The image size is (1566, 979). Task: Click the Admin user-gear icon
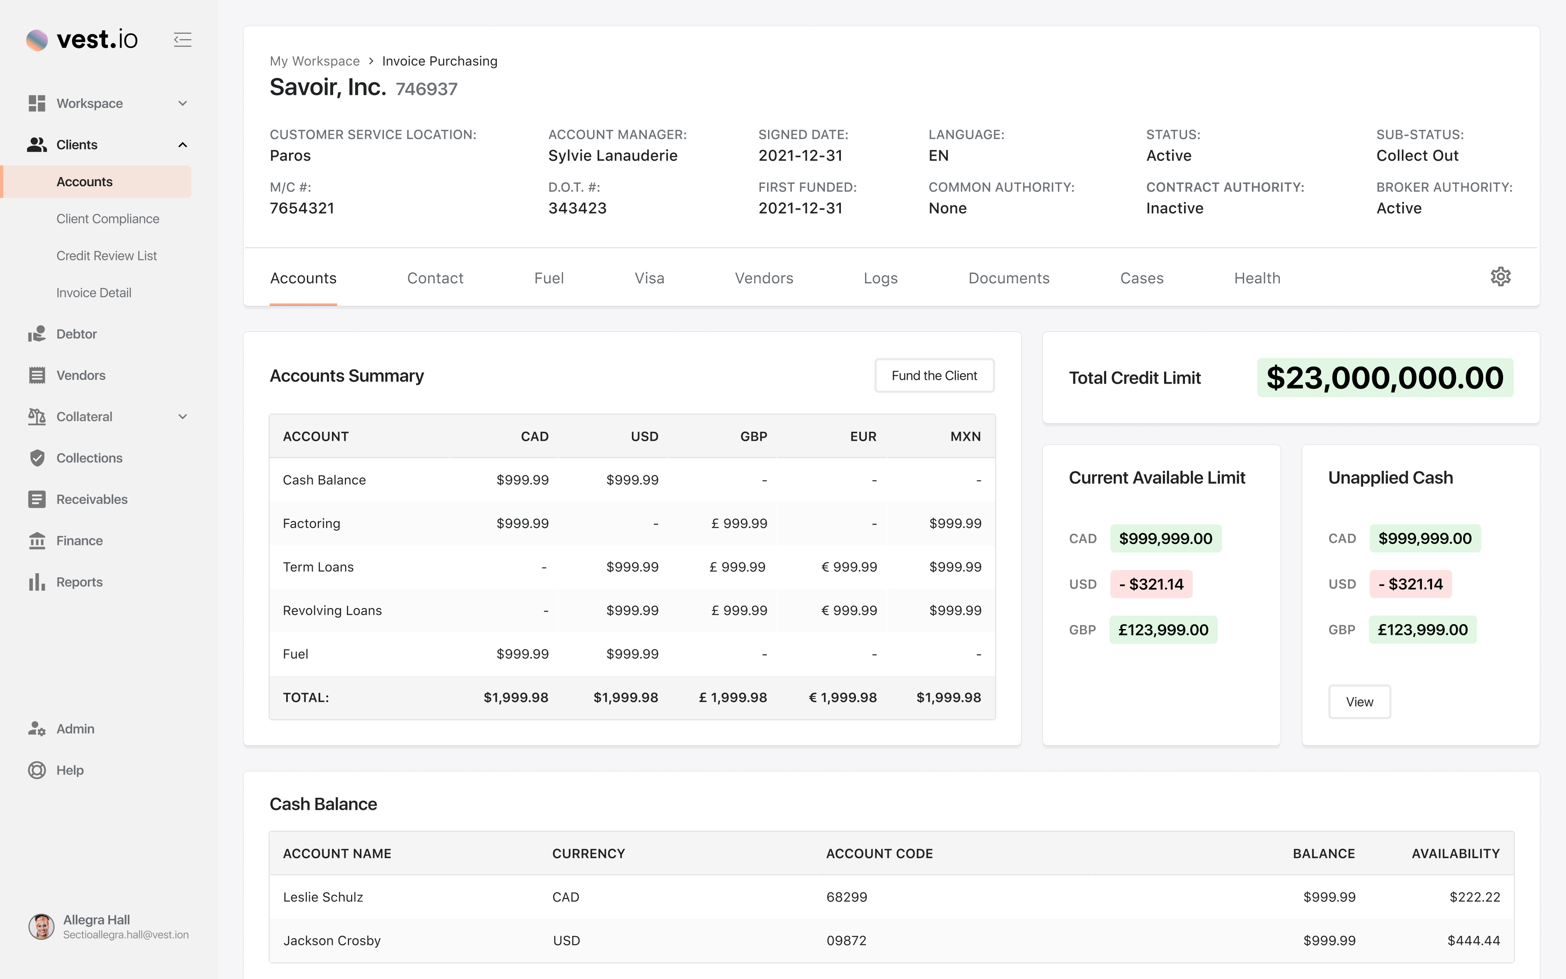coord(37,729)
